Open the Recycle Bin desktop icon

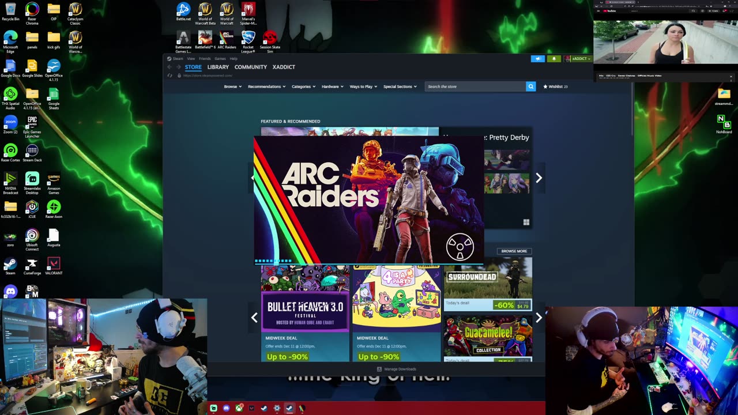(10, 12)
